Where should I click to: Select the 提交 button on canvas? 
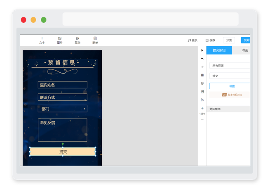pos(63,152)
